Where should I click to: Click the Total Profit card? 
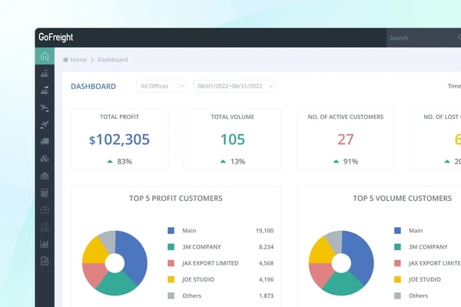(119, 139)
